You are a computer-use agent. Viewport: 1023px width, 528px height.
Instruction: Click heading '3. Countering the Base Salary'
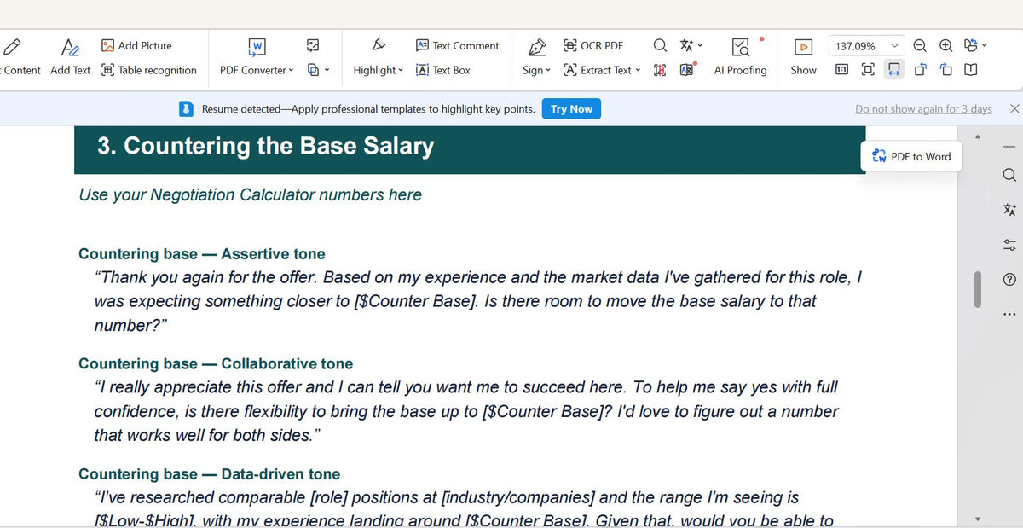click(265, 147)
